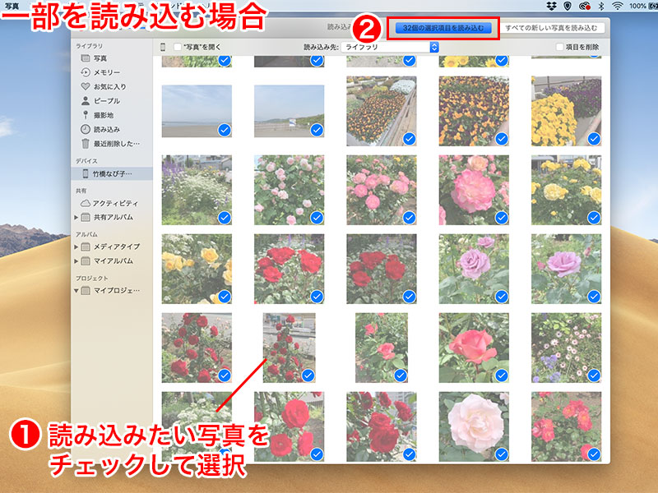Select the portrait pink rose thumbnail

tap(382, 348)
